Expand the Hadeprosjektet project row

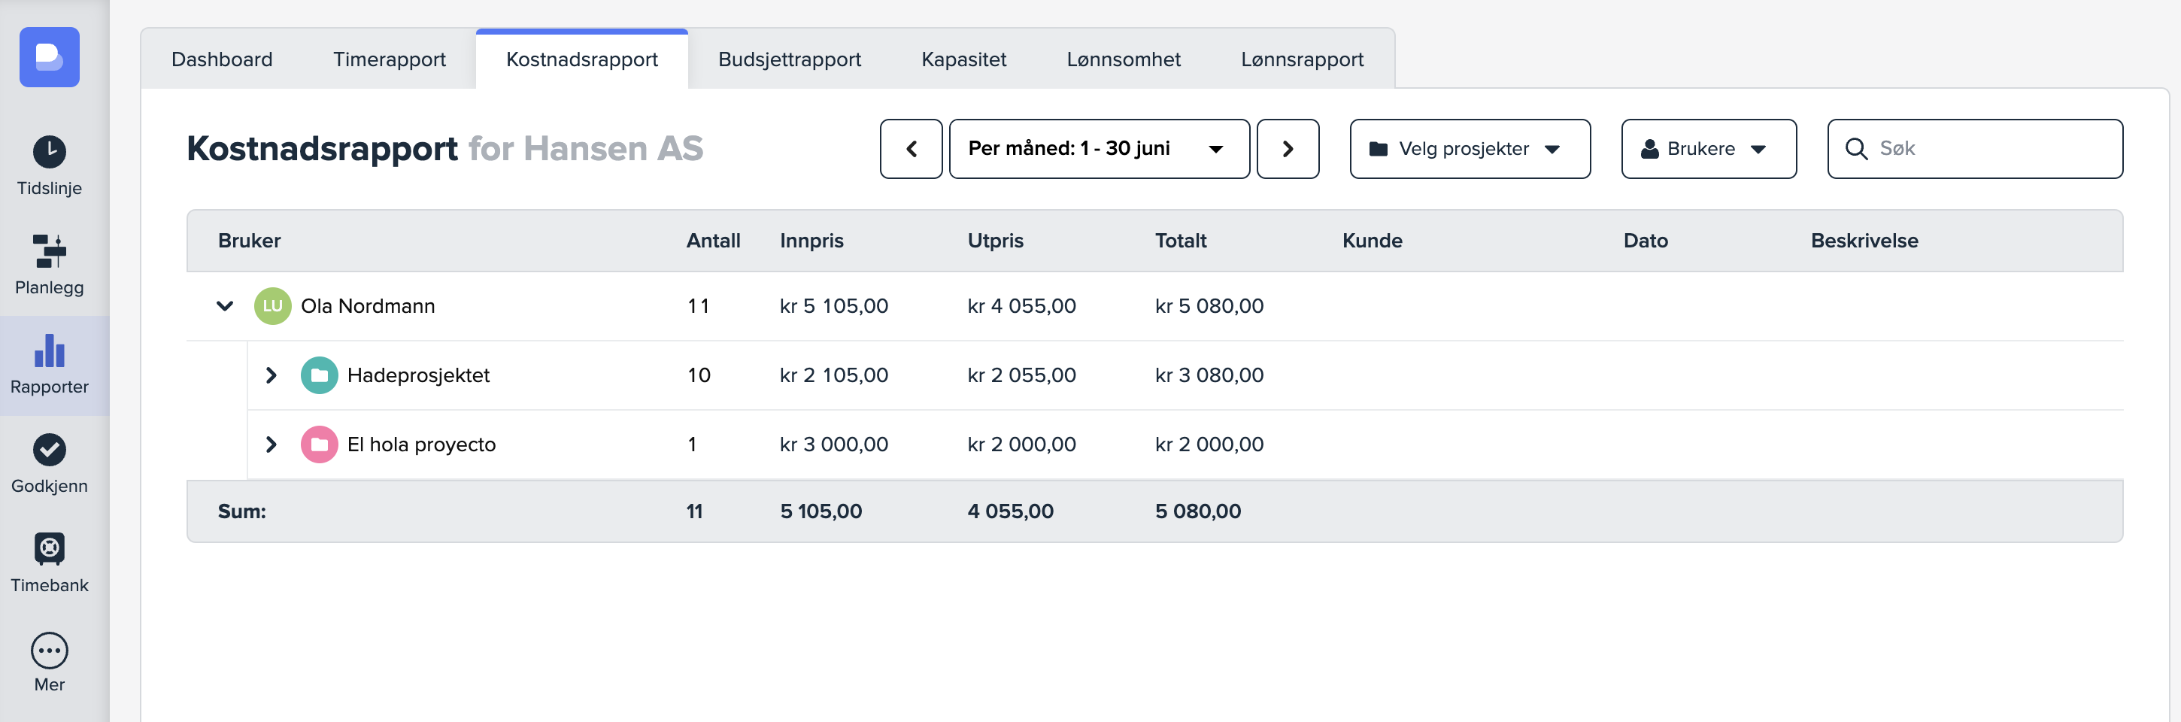[x=271, y=376]
